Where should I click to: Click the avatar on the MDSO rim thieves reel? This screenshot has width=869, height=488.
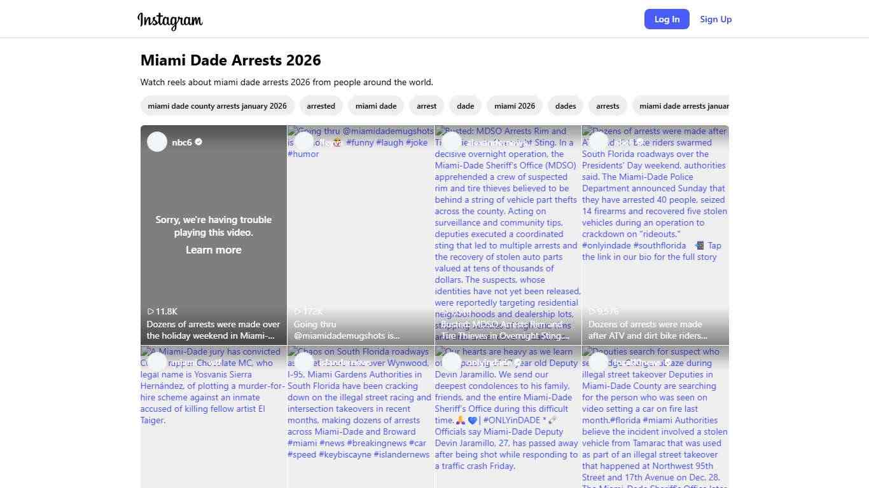(451, 142)
